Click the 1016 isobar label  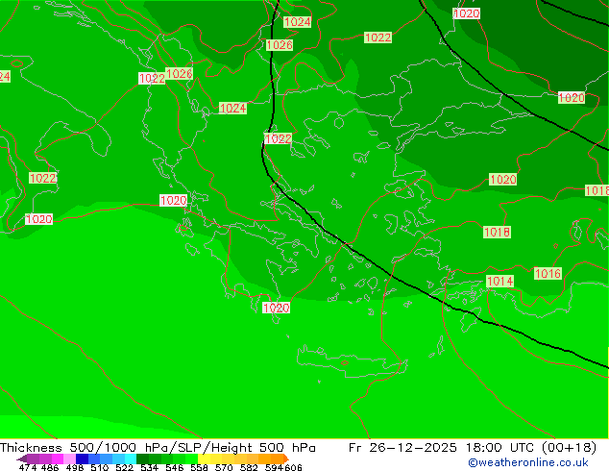click(548, 274)
